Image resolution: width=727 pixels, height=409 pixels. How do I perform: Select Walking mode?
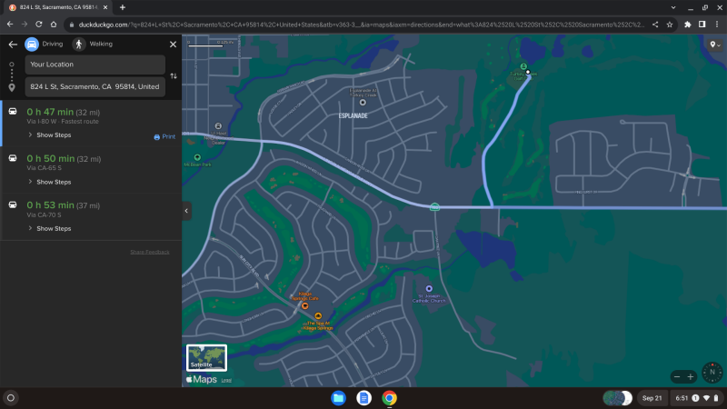point(93,44)
